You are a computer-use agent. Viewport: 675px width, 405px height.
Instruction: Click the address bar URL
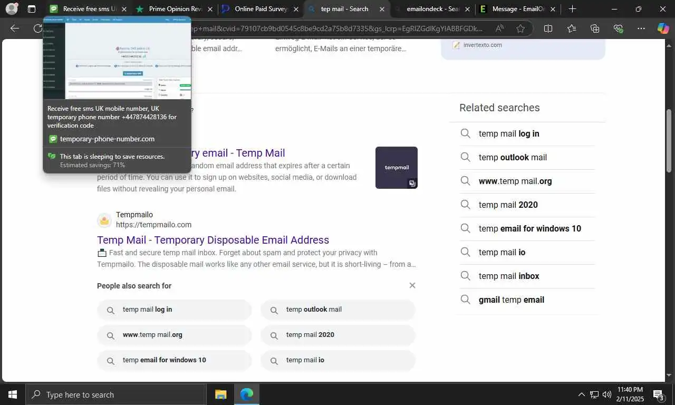[337, 28]
